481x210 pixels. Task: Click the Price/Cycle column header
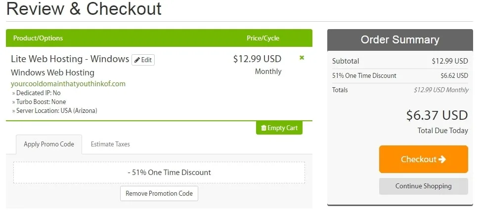(263, 38)
